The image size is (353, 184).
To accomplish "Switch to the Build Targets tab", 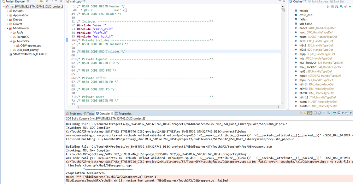I will [318, 1].
